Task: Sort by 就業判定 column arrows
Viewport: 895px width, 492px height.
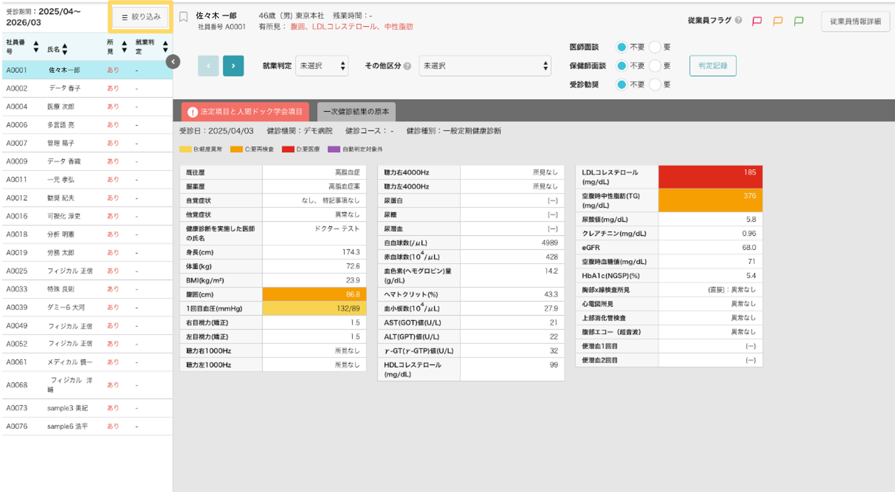Action: (x=166, y=47)
